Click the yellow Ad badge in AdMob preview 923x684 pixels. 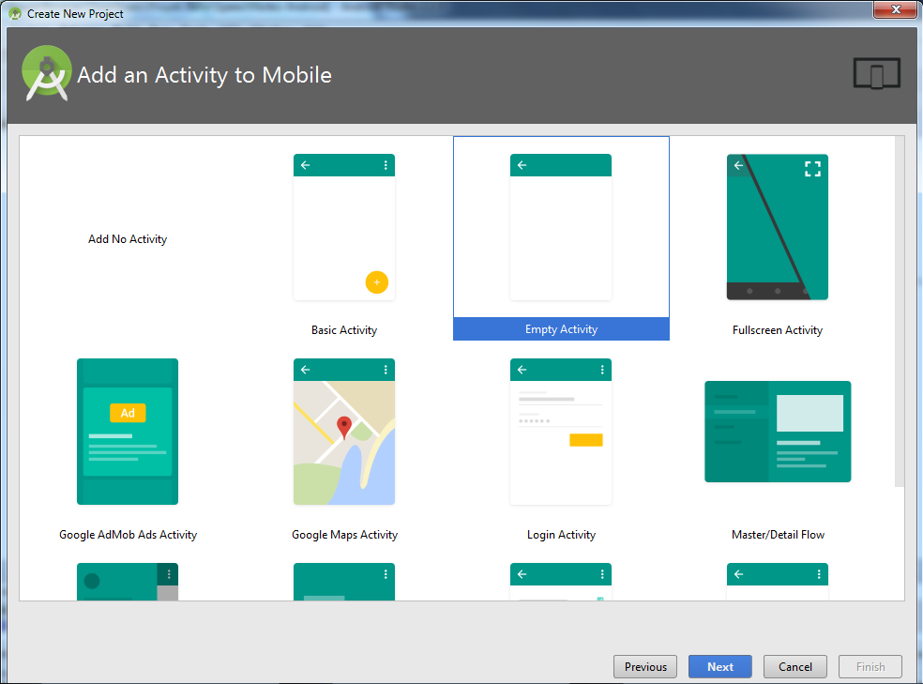click(128, 413)
